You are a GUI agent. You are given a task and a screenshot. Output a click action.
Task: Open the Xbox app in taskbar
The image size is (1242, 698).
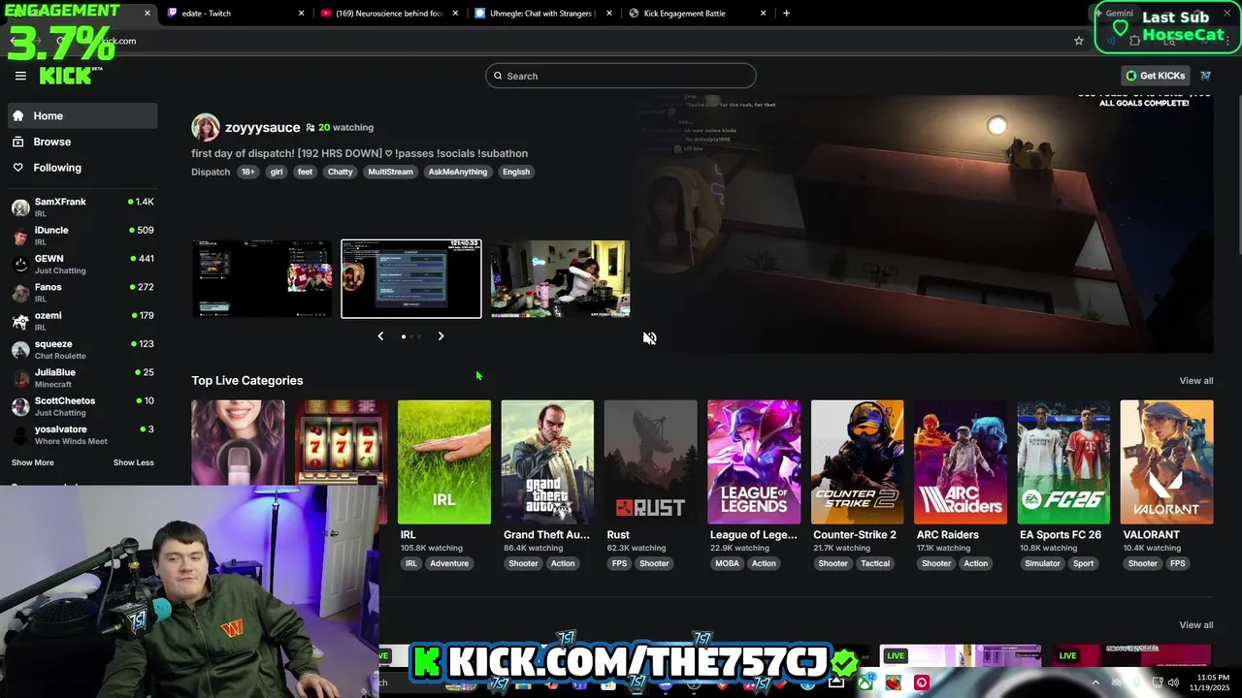[865, 682]
